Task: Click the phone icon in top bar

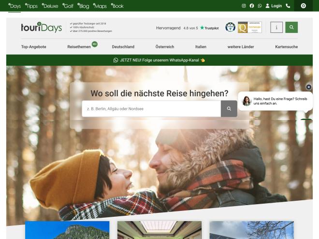Action: click(x=288, y=6)
